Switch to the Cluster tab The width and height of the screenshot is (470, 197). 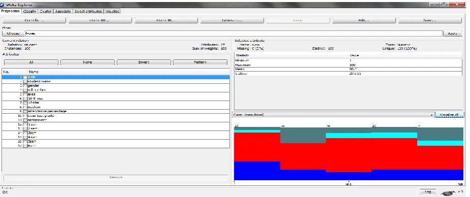[46, 11]
